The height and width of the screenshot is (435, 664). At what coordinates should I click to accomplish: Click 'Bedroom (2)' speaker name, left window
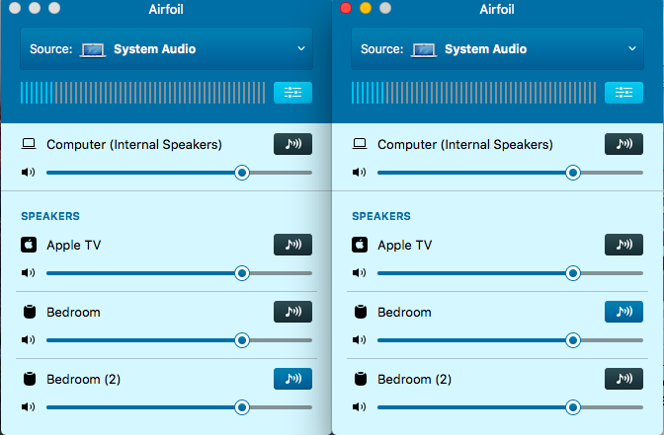pos(83,379)
